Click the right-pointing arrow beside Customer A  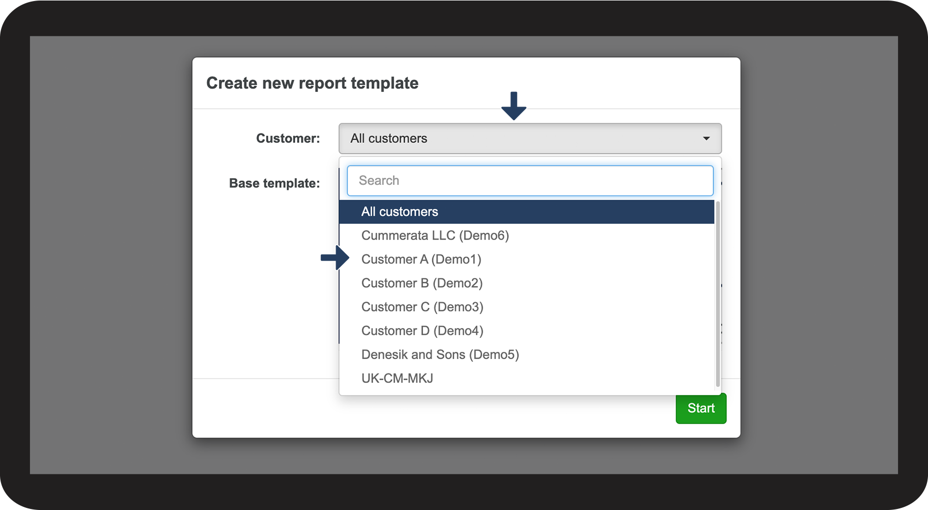click(335, 258)
